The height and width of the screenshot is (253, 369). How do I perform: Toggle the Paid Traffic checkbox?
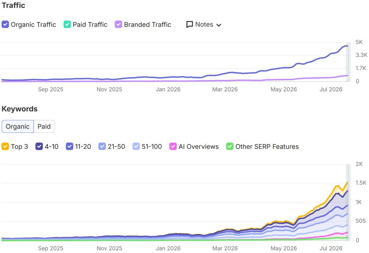[67, 24]
